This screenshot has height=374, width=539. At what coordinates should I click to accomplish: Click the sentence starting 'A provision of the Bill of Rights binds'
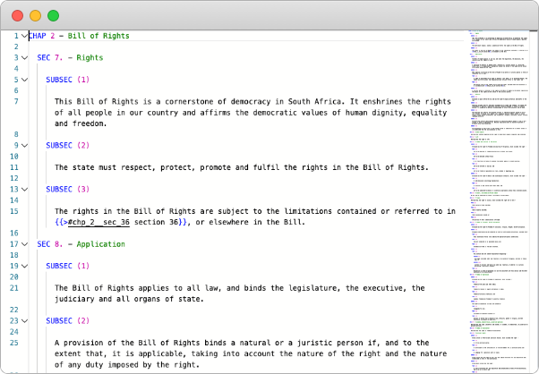click(251, 353)
